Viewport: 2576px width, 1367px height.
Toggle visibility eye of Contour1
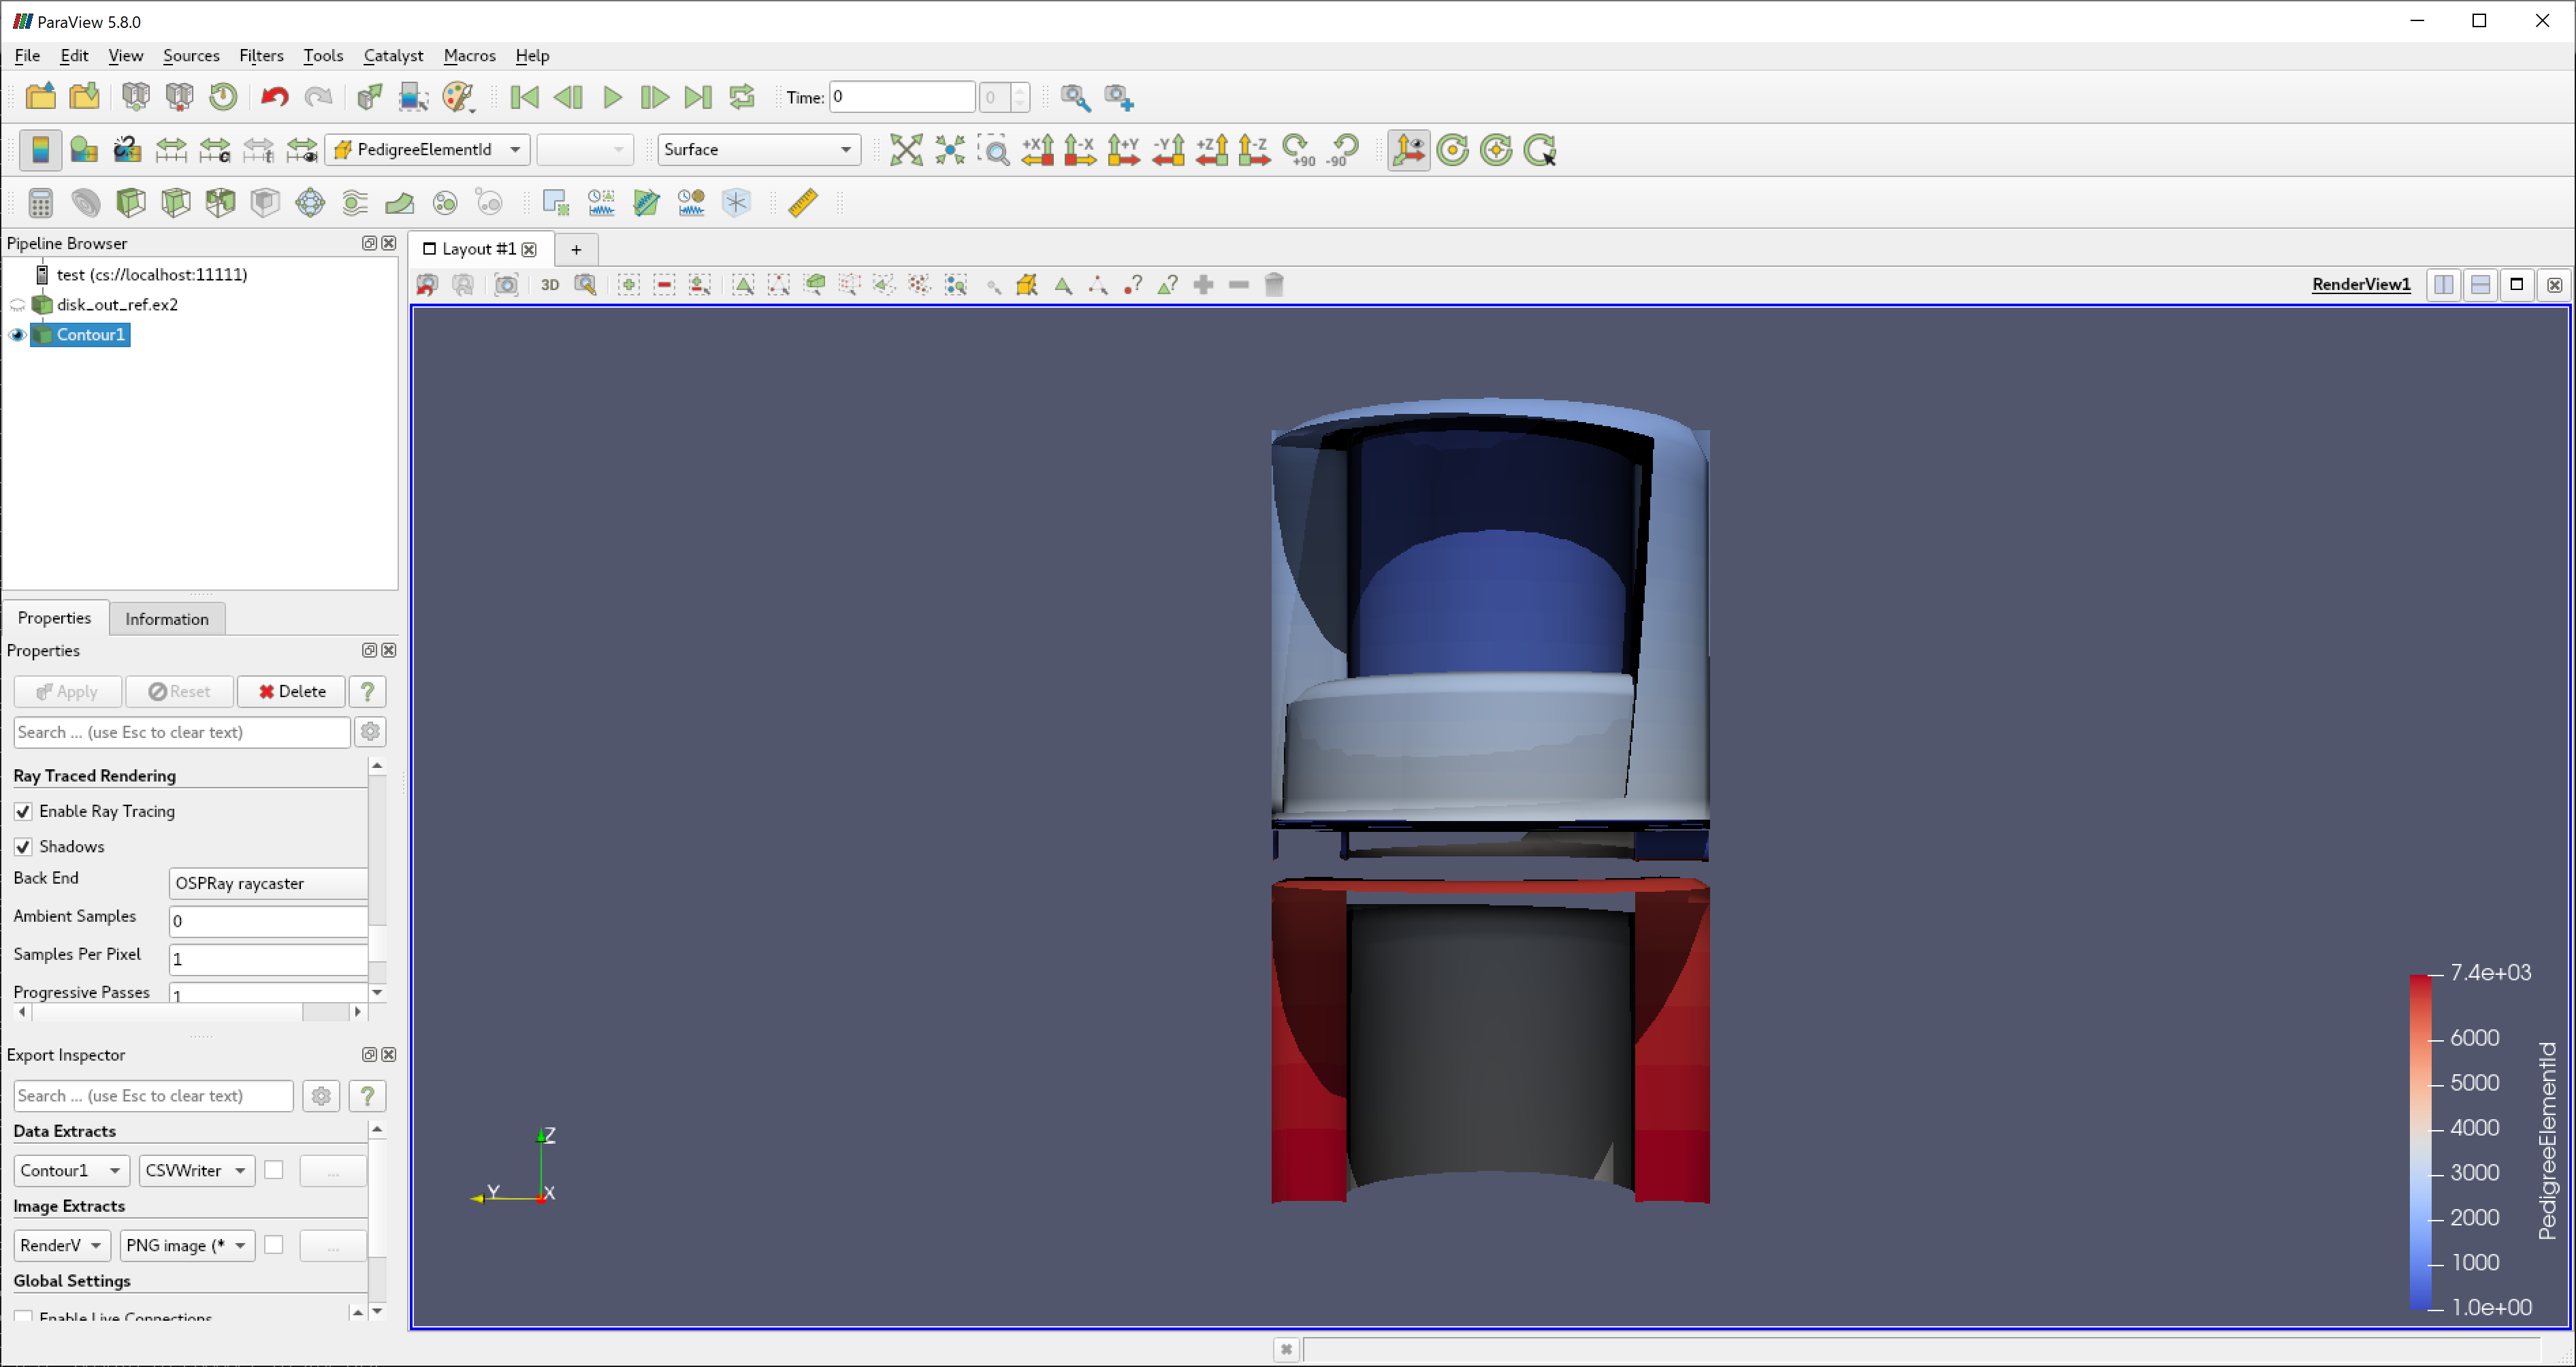tap(17, 335)
